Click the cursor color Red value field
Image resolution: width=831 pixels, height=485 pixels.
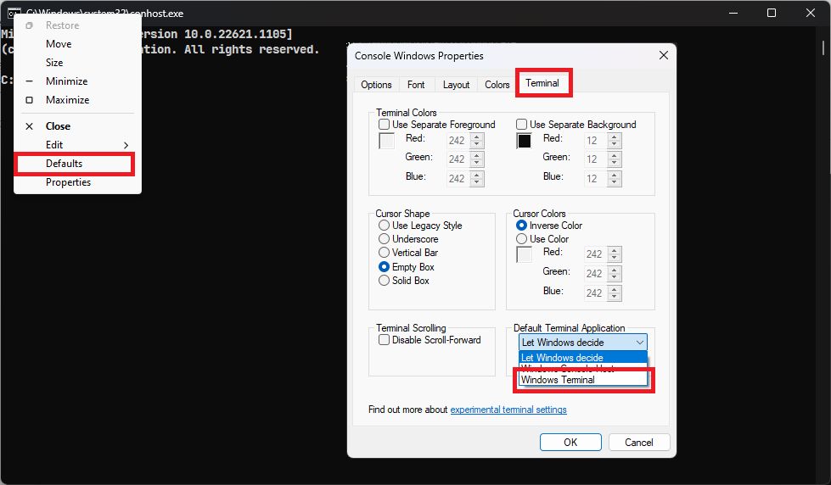tap(595, 254)
